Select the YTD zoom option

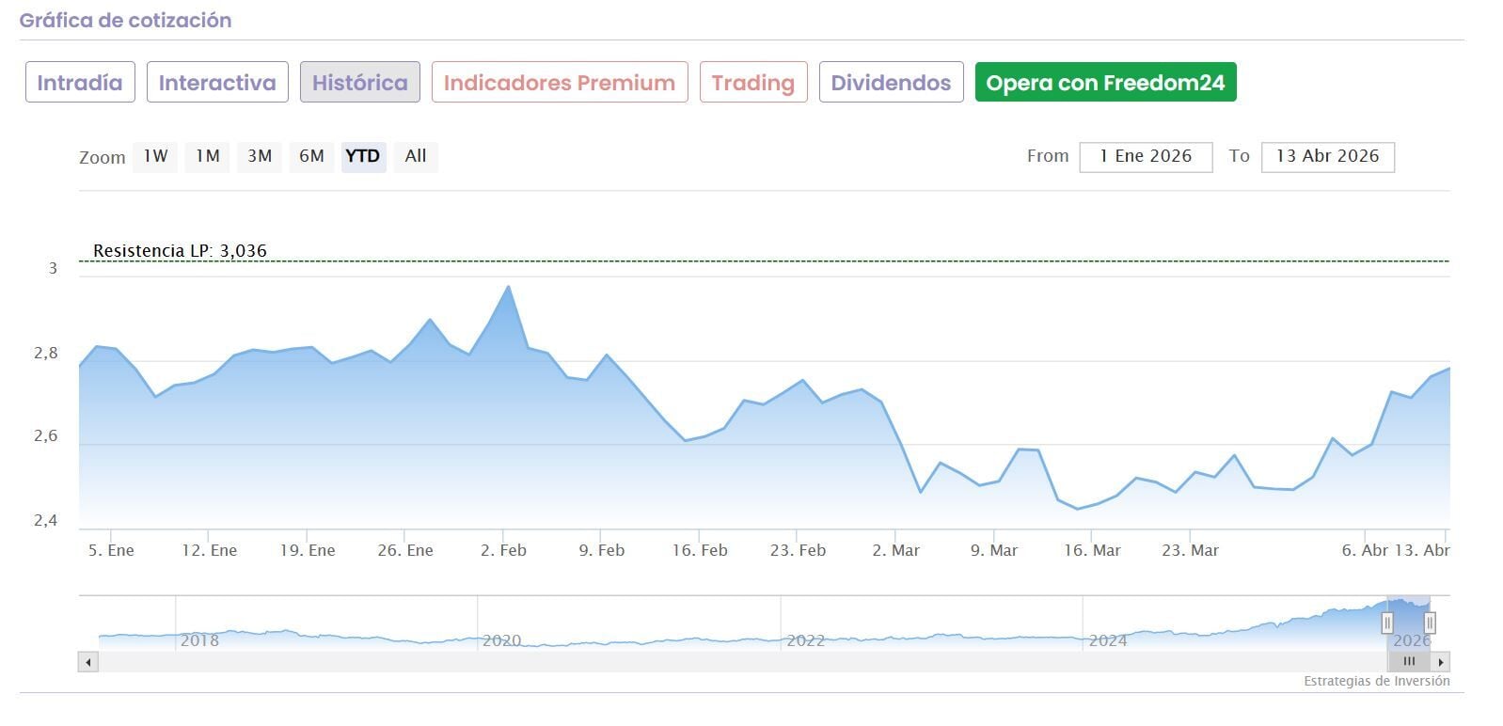click(x=362, y=156)
